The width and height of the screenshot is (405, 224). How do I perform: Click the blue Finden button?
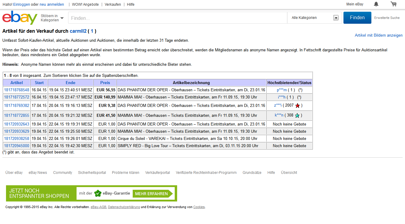click(x=357, y=18)
